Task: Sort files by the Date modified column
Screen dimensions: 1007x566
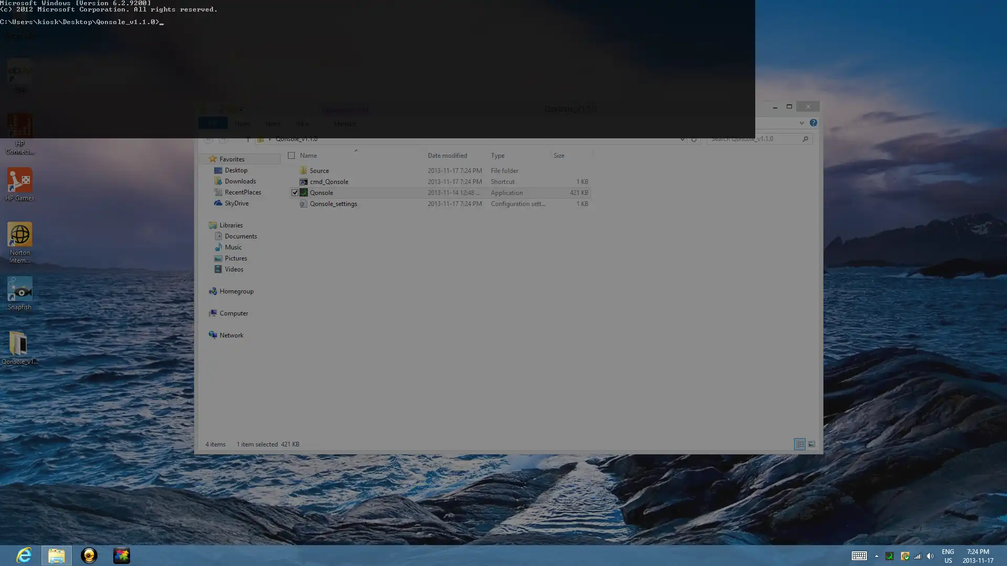Action: point(447,155)
